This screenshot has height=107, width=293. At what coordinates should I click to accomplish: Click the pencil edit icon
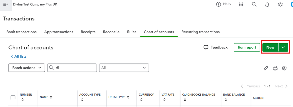266,68
